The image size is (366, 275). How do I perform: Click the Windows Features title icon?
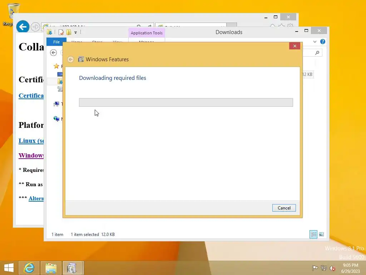(x=81, y=59)
